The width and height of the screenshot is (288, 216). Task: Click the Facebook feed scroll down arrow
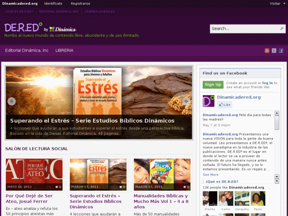click(x=277, y=181)
